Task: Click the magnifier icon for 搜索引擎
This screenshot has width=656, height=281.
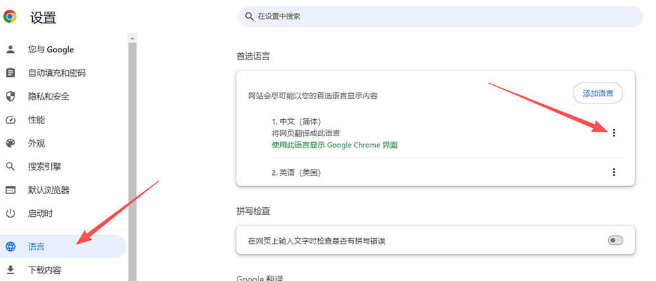Action: [10, 167]
